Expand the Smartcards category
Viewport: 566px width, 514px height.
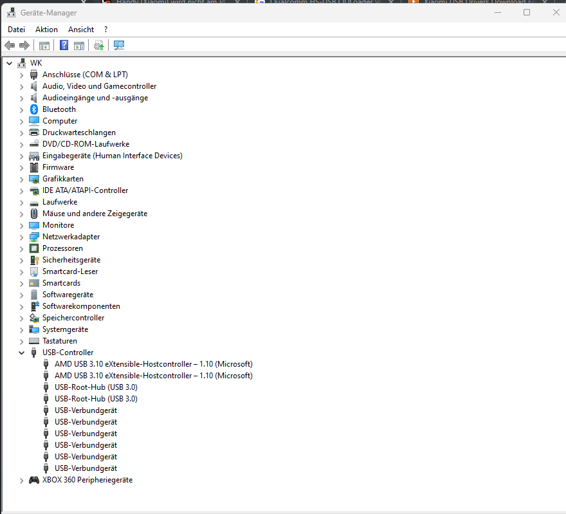pos(21,283)
